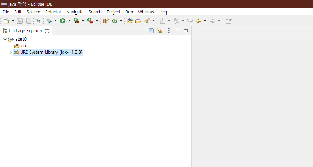The image size is (313, 167).
Task: Open the Run menu
Action: (129, 12)
